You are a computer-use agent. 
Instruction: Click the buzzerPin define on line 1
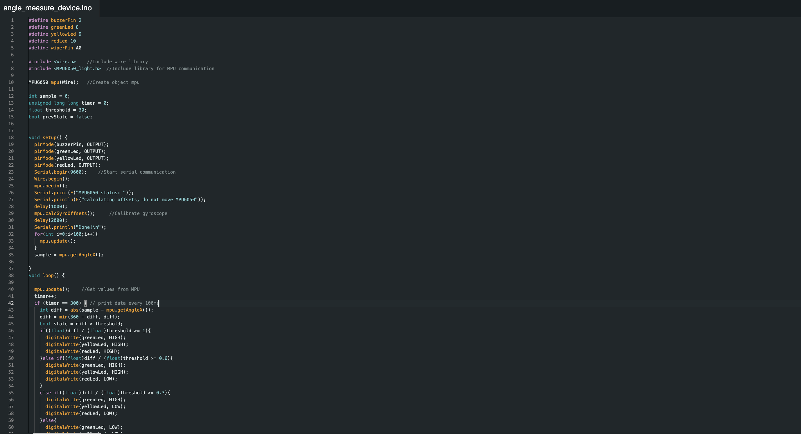[x=55, y=20]
